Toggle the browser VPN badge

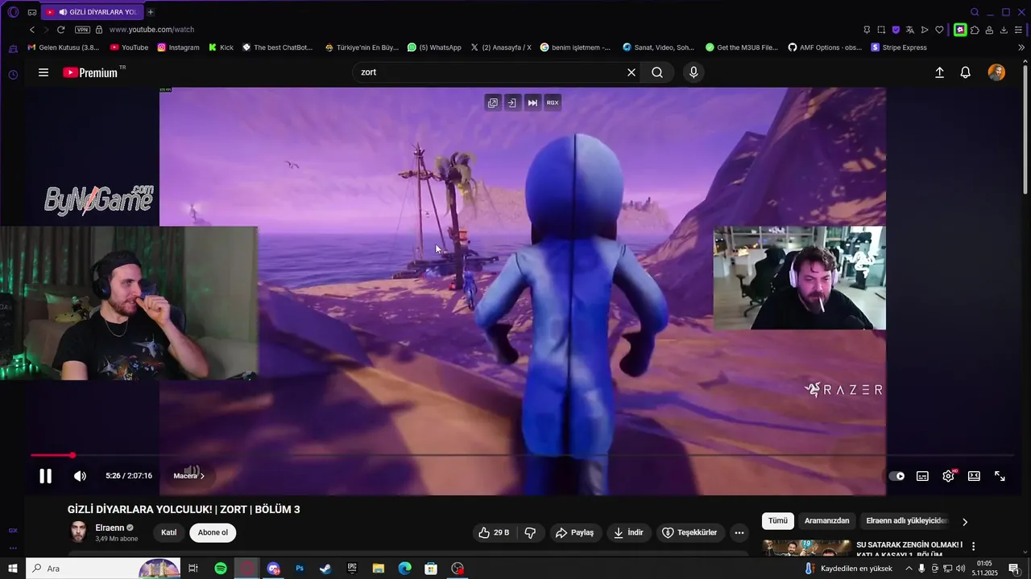click(82, 30)
